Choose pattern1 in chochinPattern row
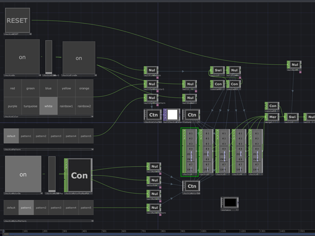This screenshot has height=236, width=315. coord(26,136)
